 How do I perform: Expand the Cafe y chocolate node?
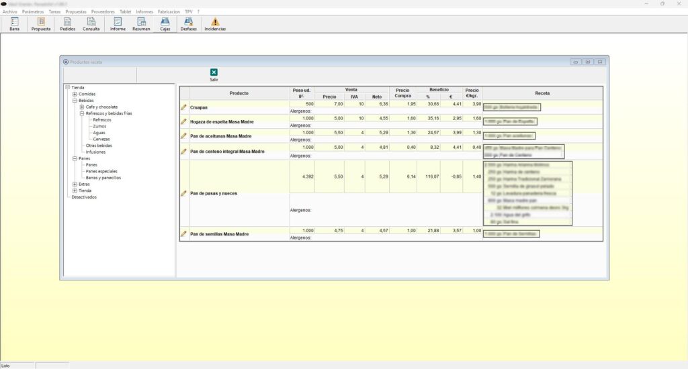tap(82, 107)
